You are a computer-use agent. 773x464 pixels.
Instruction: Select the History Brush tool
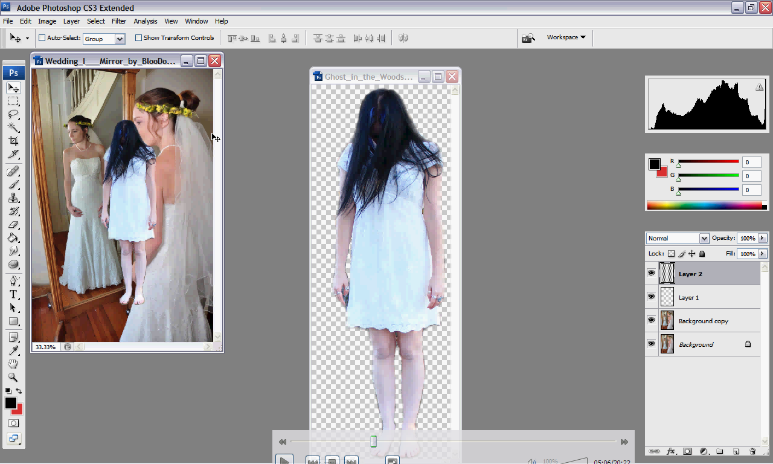click(x=13, y=211)
